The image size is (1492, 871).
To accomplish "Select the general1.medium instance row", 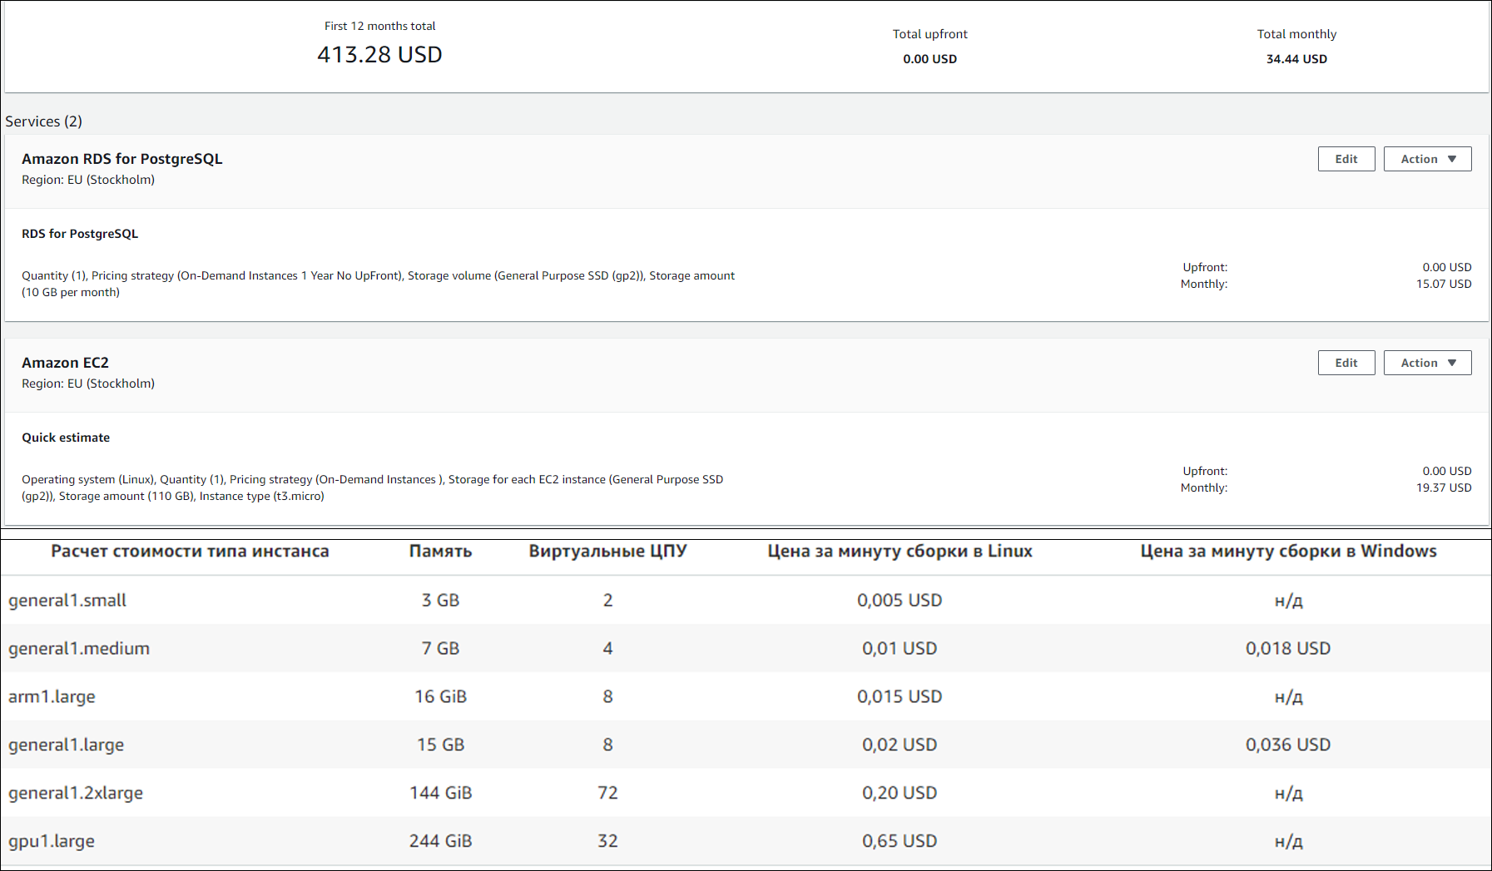I will pos(746,648).
